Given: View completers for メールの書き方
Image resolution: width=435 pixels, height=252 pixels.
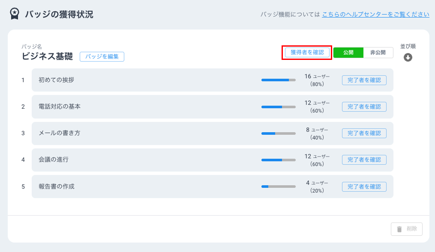Looking at the screenshot, I should pos(364,133).
